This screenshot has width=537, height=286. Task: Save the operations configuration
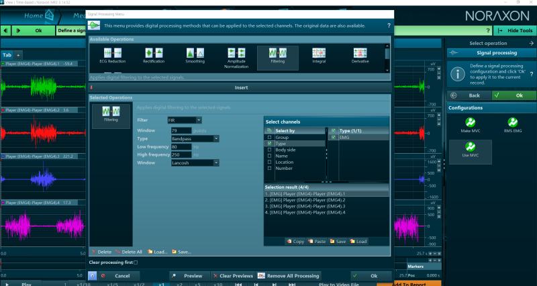coord(181,252)
